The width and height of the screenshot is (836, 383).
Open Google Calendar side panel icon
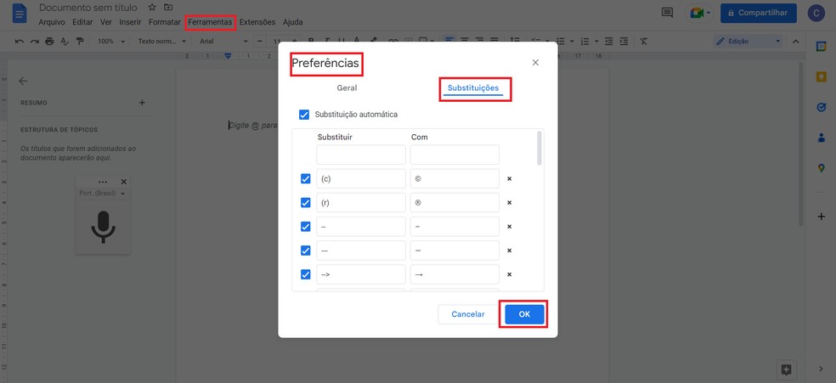(821, 47)
